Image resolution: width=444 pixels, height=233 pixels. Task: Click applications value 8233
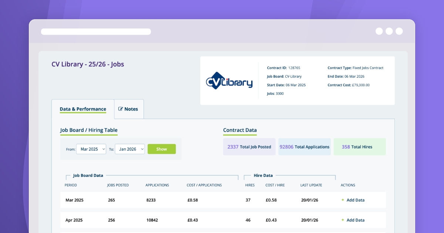[151, 200]
